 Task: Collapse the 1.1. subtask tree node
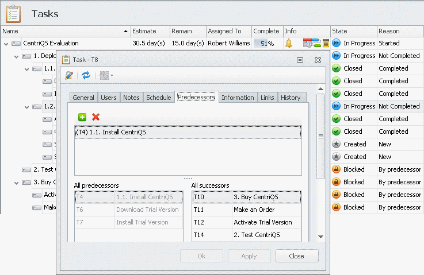point(26,69)
